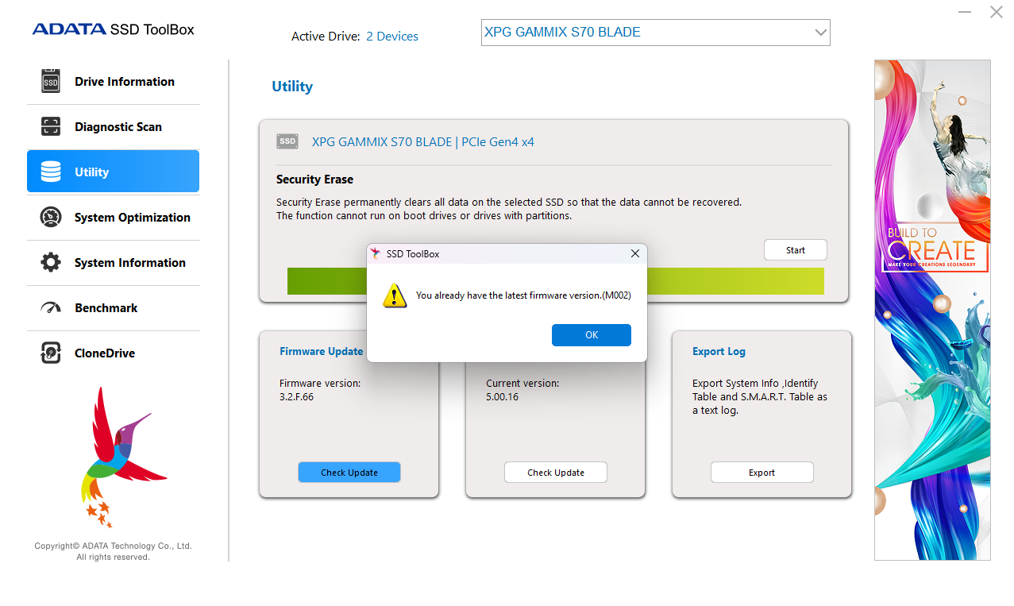This screenshot has width=1014, height=606.
Task: Click the Utility database icon
Action: pyautogui.click(x=51, y=172)
